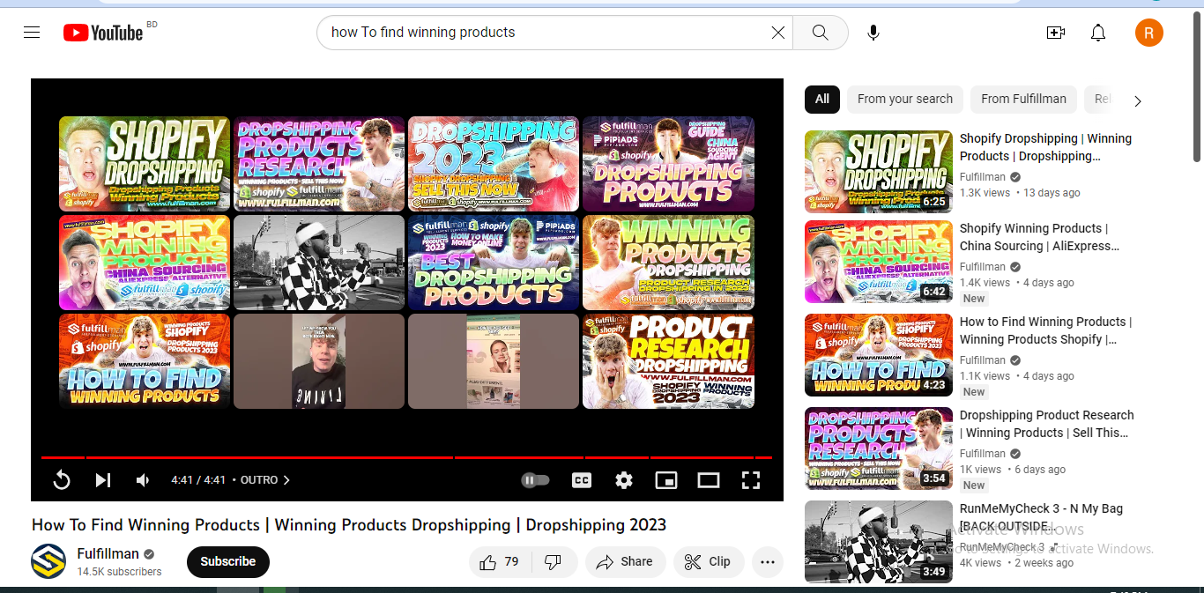Open the Clip tool

point(709,561)
